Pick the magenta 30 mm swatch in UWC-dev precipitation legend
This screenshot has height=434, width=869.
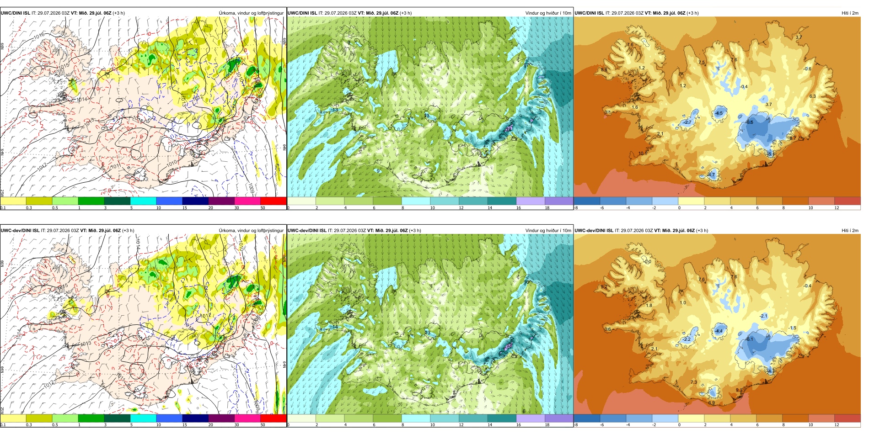pos(247,418)
